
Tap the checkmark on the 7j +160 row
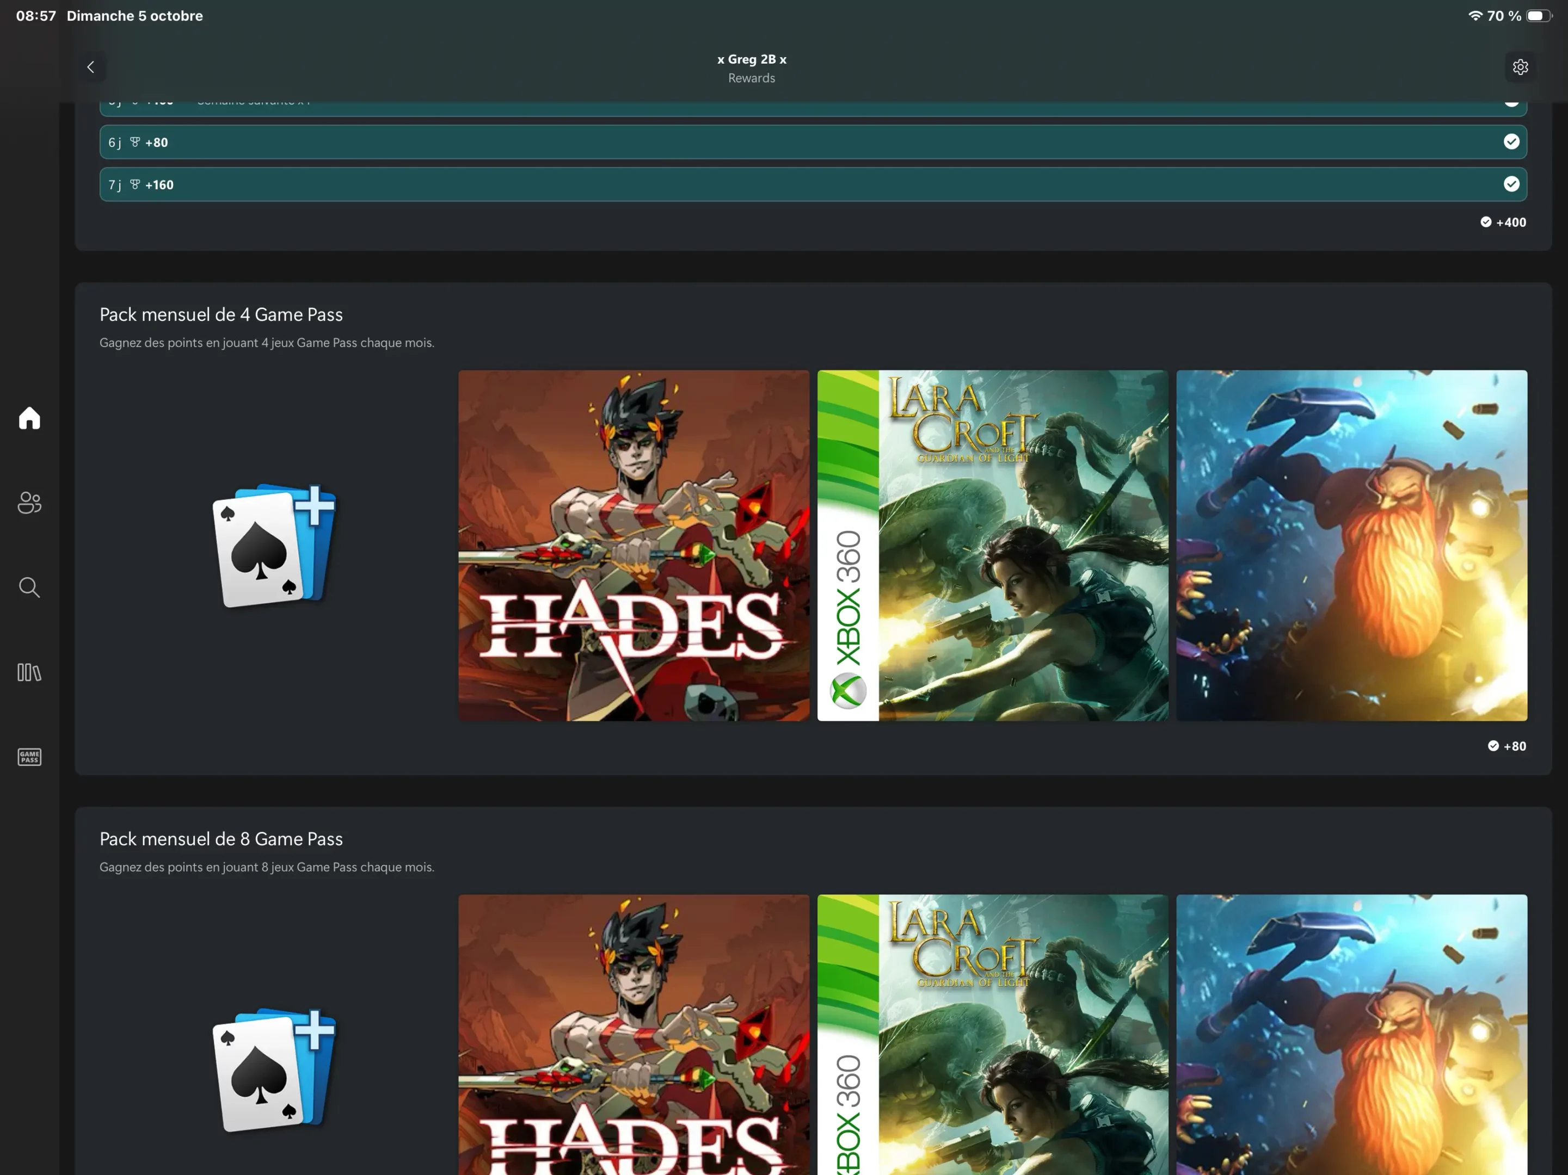[x=1511, y=184]
